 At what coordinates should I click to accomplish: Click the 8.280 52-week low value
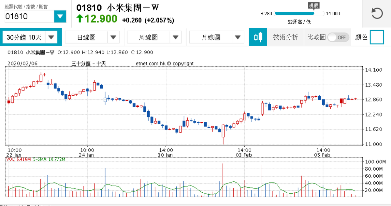pos(266,14)
